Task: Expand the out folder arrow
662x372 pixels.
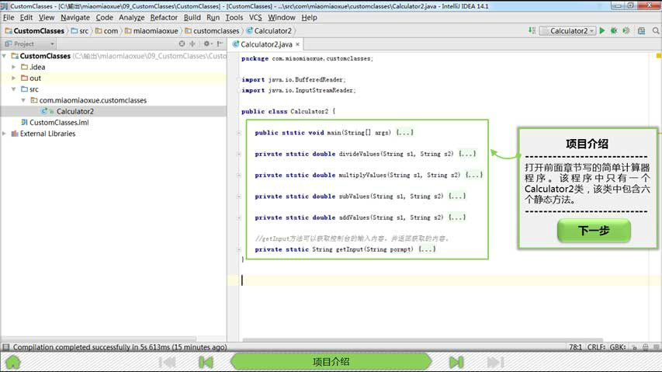Action: click(13, 78)
